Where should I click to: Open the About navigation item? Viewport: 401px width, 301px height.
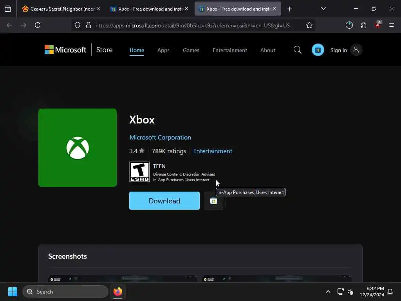pos(268,50)
